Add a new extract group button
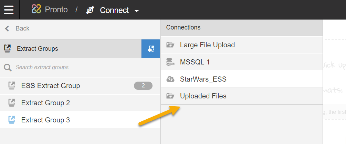 [x=151, y=49]
